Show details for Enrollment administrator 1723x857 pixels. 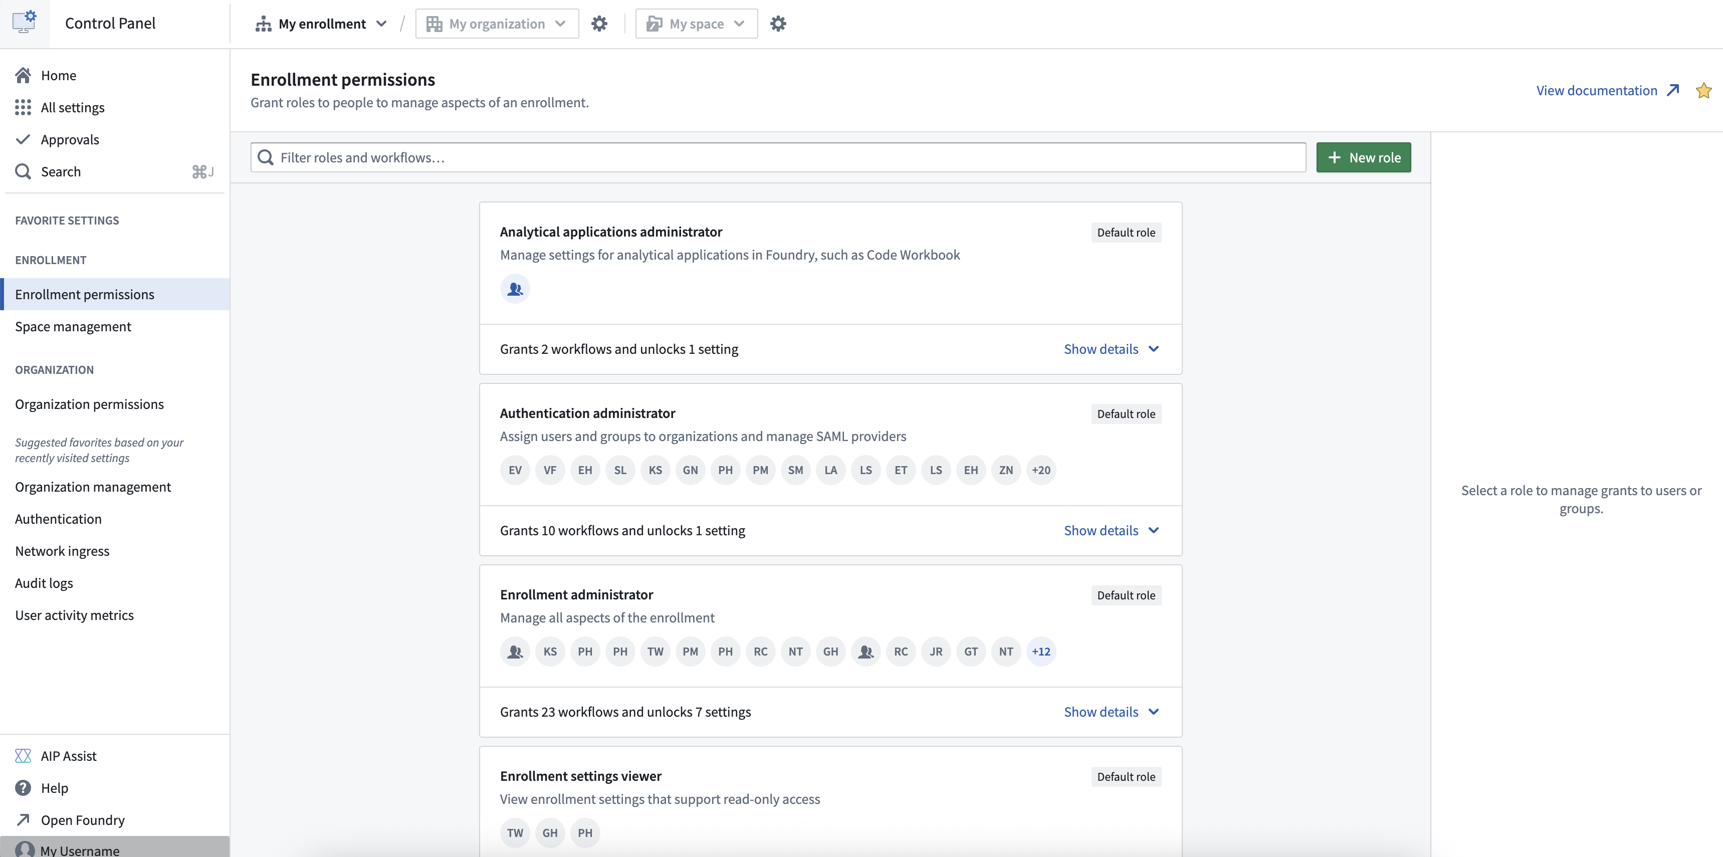[1111, 712]
